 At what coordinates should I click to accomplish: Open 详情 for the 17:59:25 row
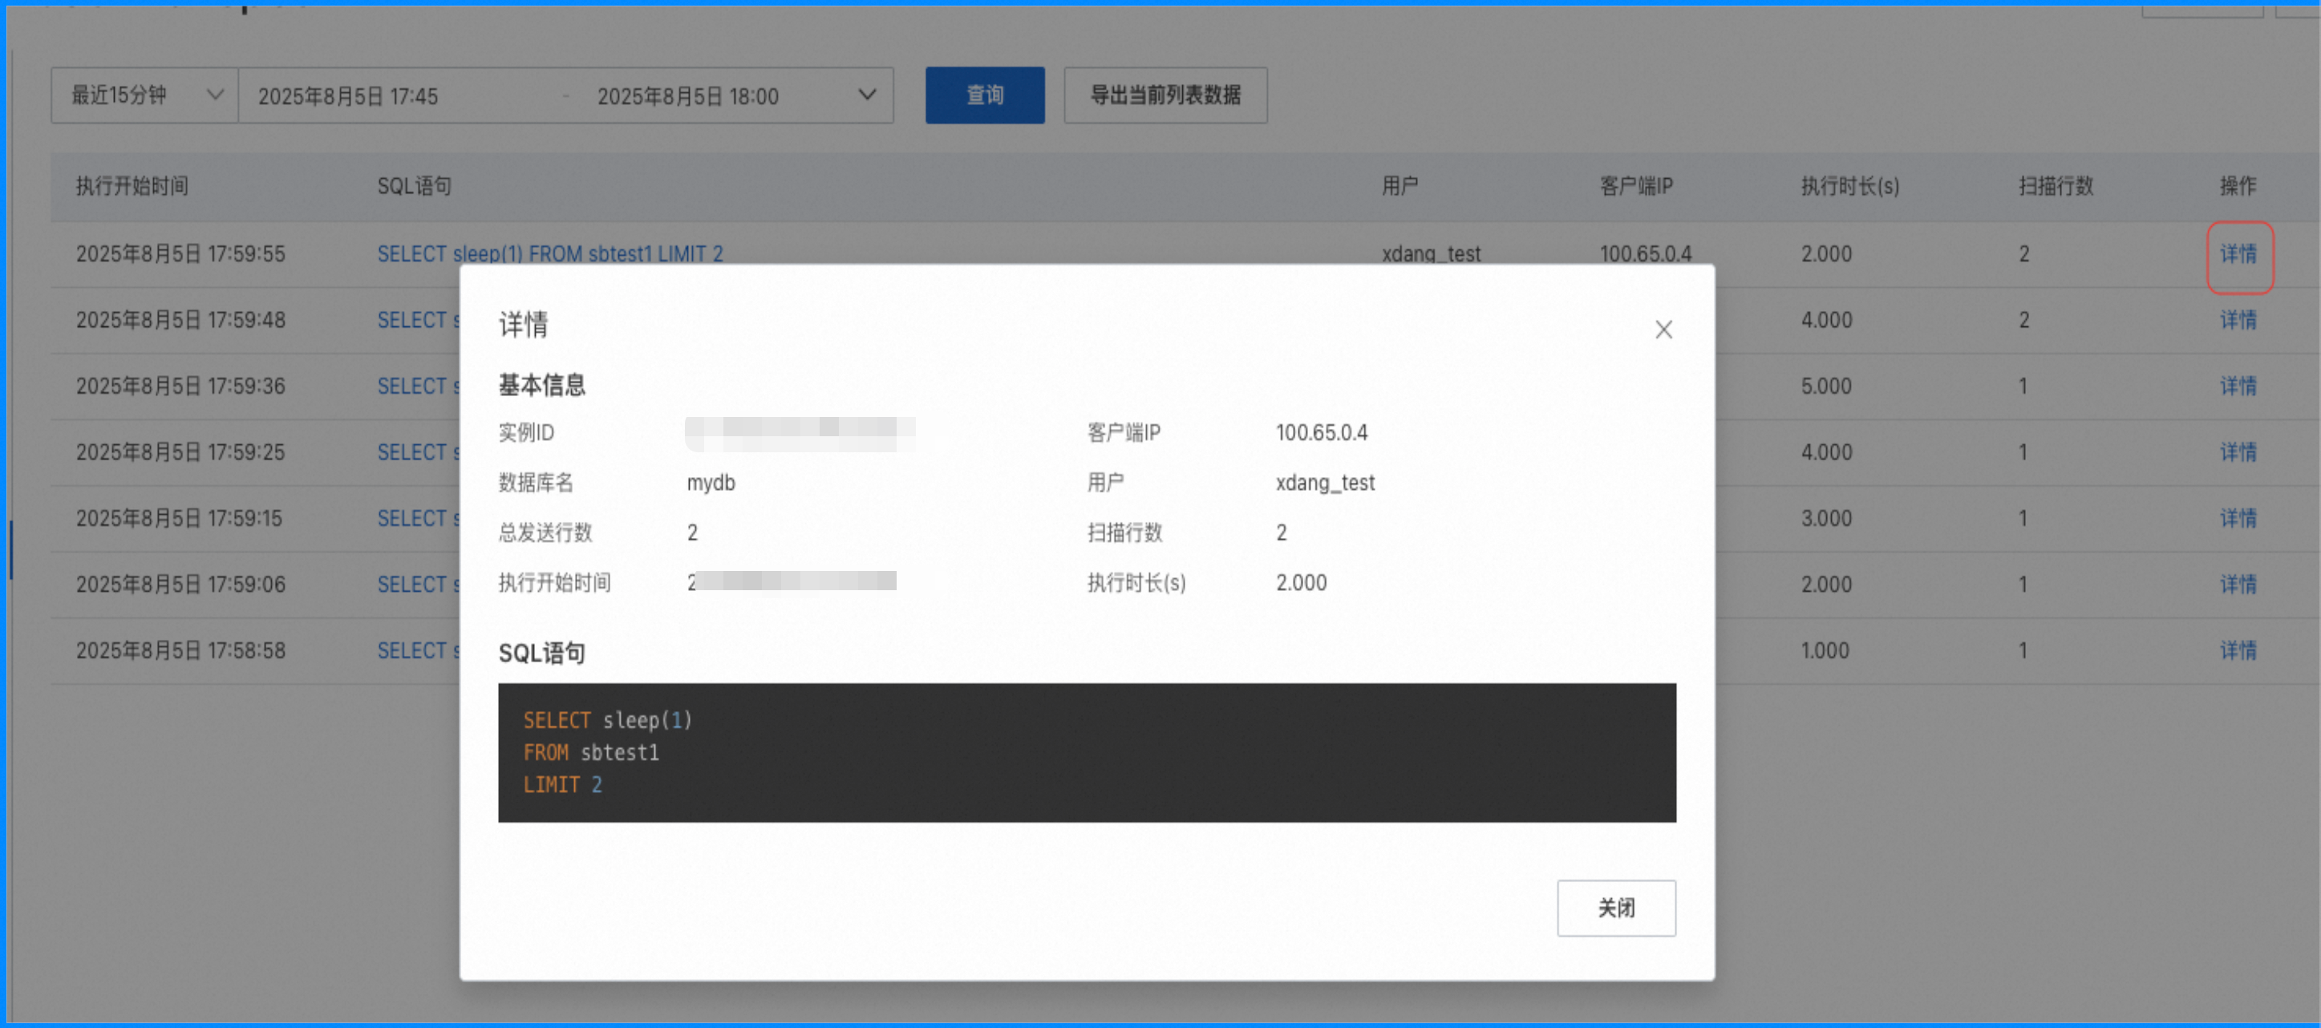(x=2238, y=452)
